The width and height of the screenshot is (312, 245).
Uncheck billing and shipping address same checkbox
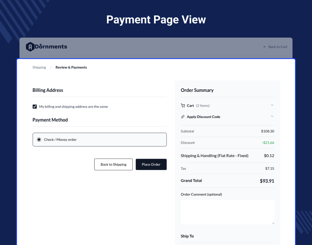click(35, 107)
